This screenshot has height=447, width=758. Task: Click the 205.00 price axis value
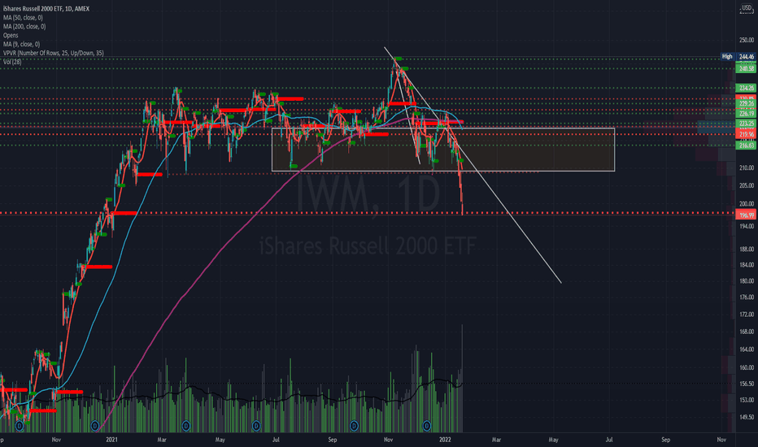click(747, 185)
